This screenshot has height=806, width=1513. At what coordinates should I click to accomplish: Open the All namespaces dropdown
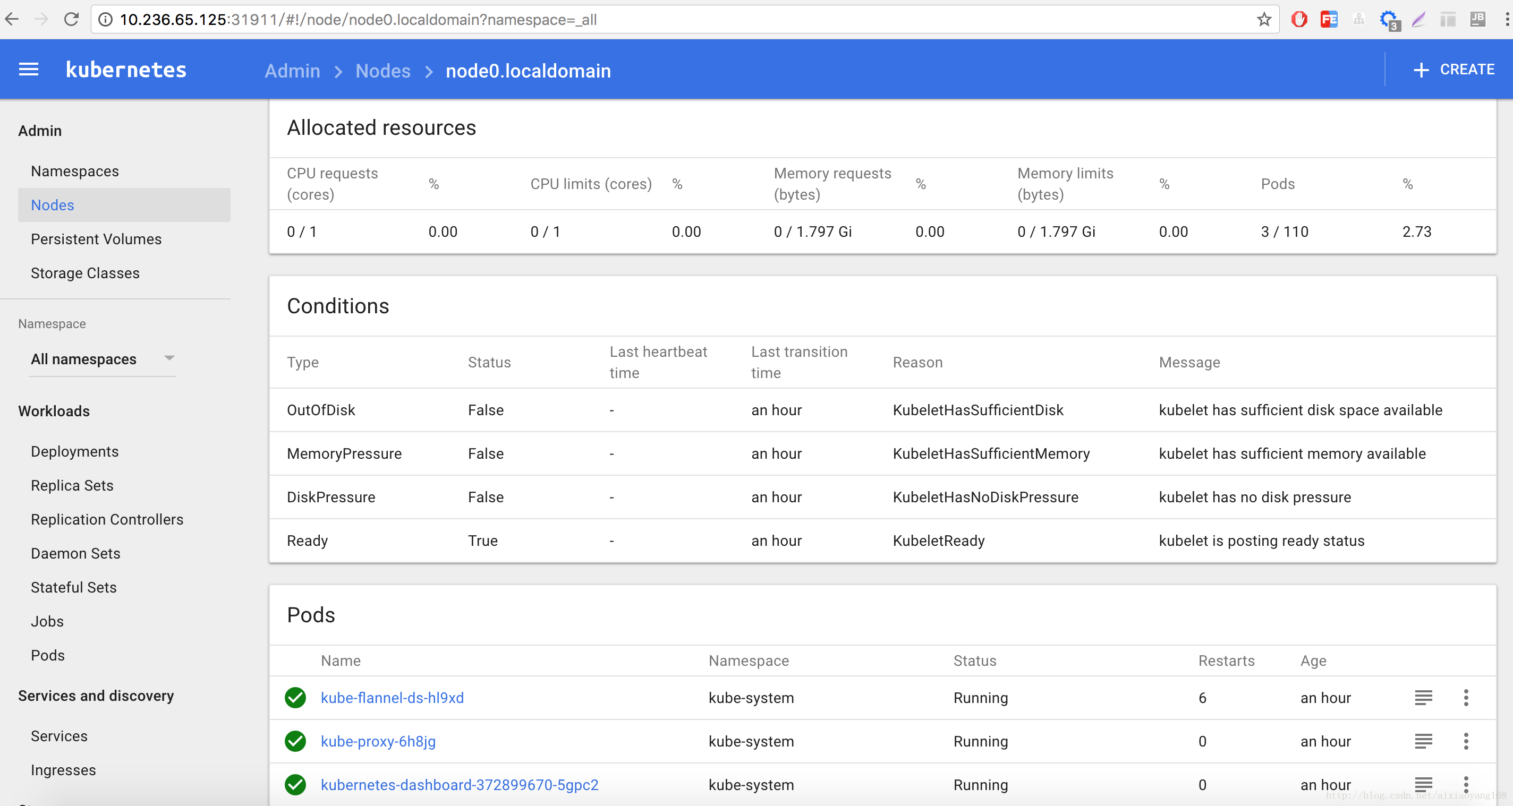coord(84,359)
